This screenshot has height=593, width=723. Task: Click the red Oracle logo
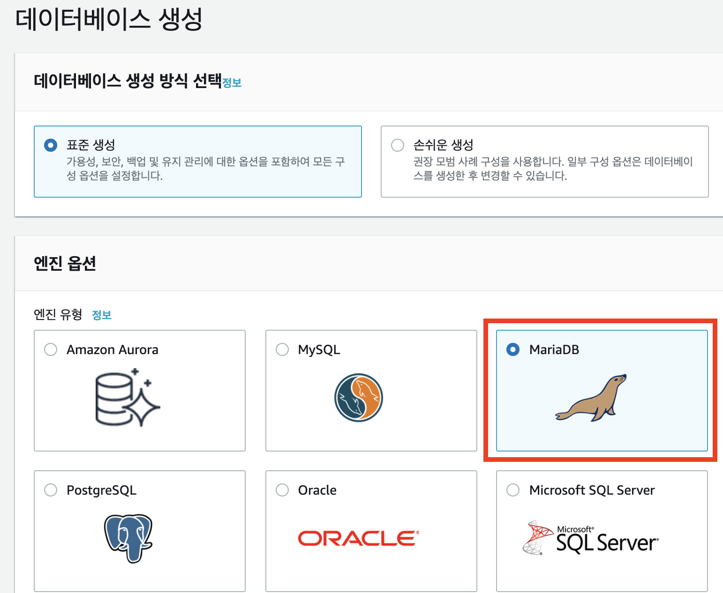pos(359,538)
